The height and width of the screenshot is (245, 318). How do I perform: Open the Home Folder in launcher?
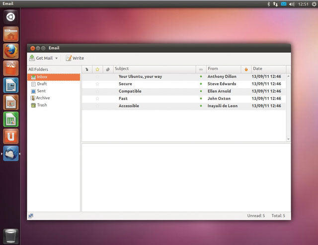click(x=11, y=34)
